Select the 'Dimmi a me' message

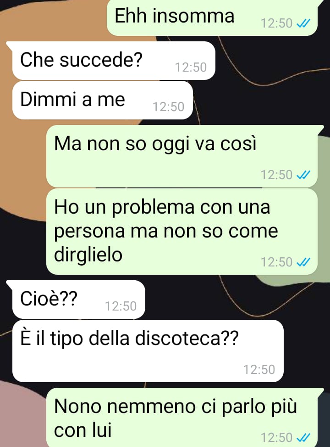[x=102, y=100]
